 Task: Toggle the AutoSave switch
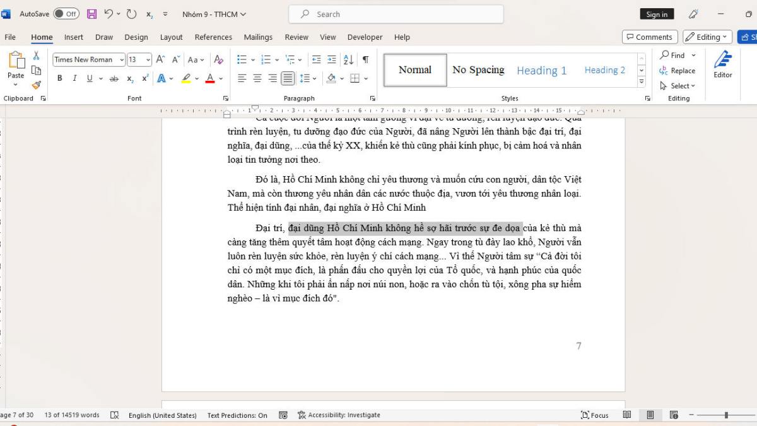point(66,14)
